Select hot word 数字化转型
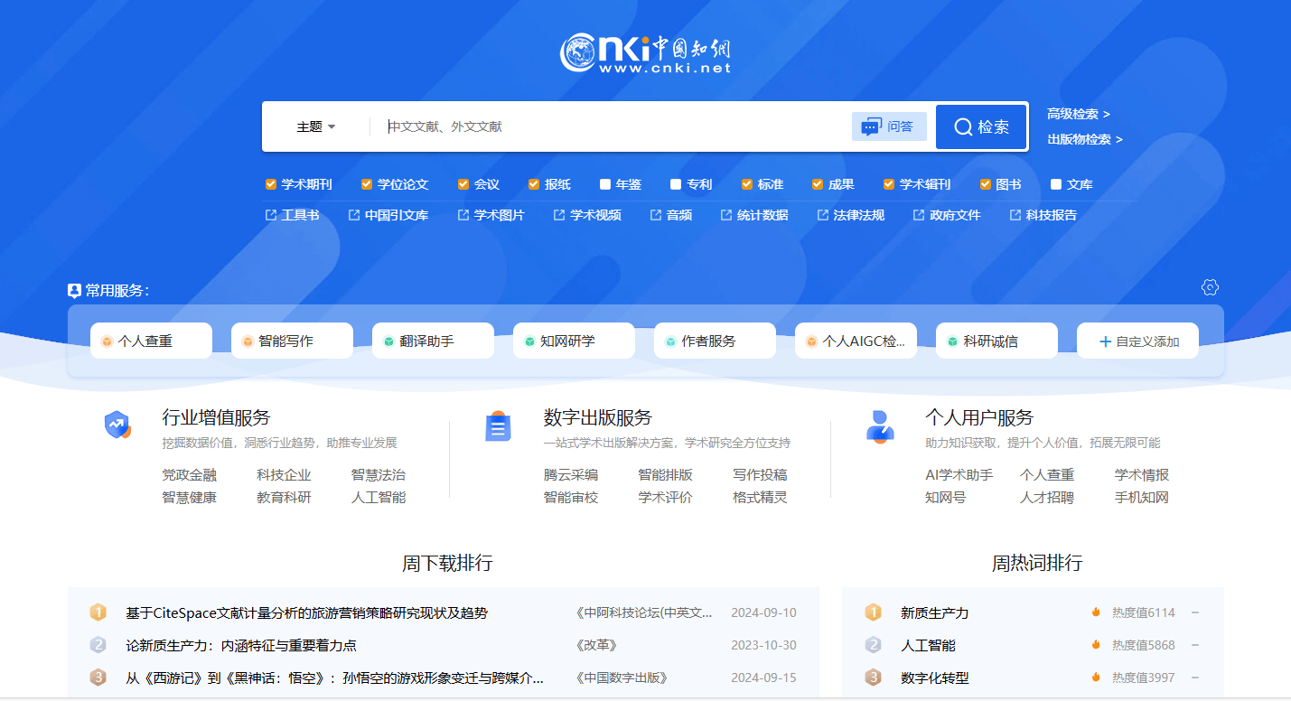 934,678
